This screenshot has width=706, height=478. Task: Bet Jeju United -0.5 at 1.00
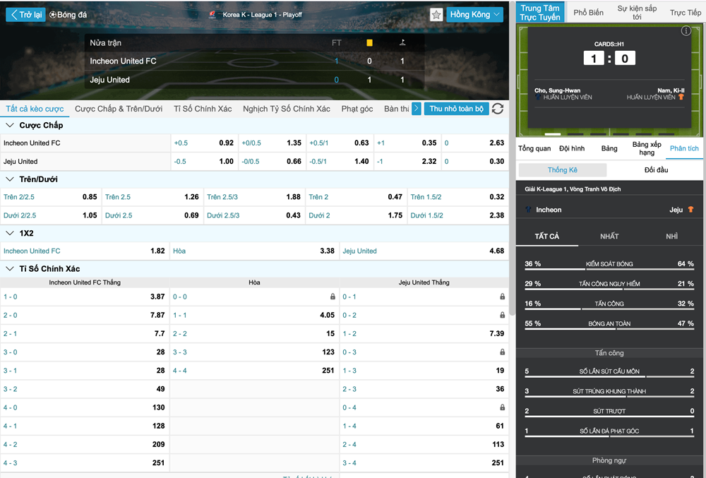click(x=204, y=162)
